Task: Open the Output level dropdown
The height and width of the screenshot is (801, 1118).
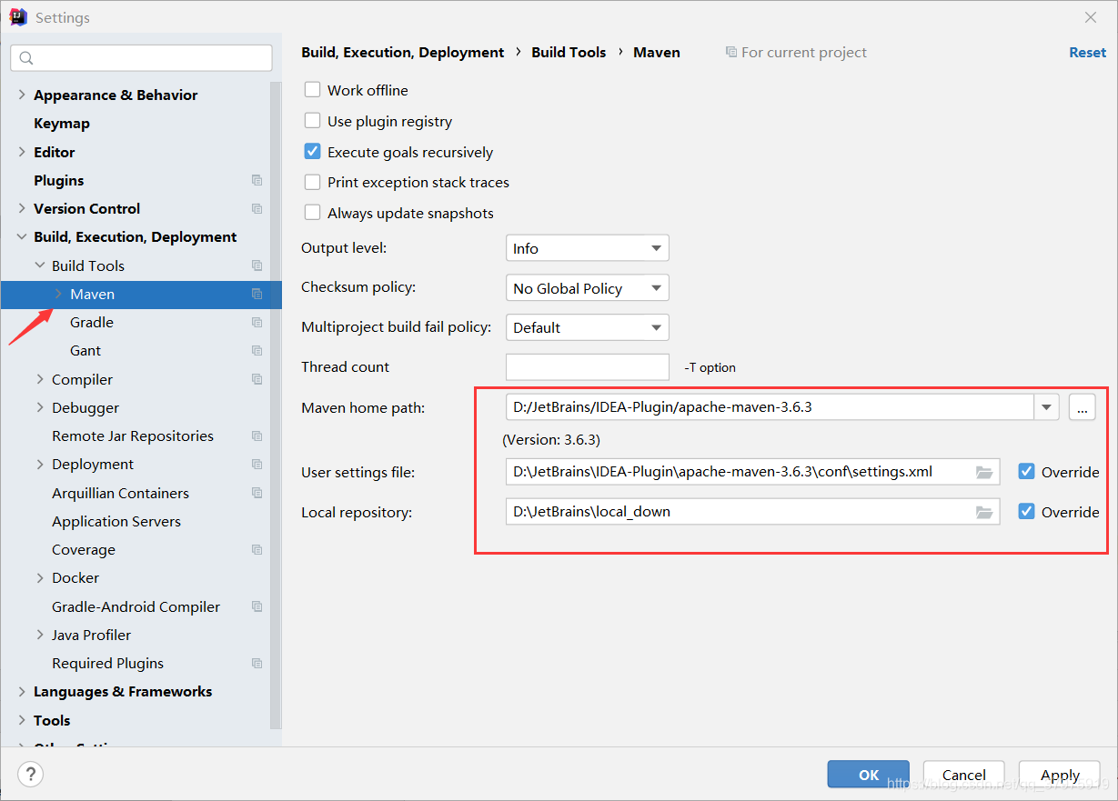Action: tap(587, 248)
